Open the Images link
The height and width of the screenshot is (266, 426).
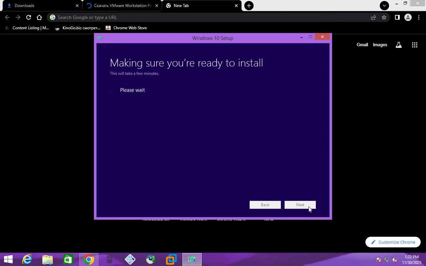(x=380, y=45)
